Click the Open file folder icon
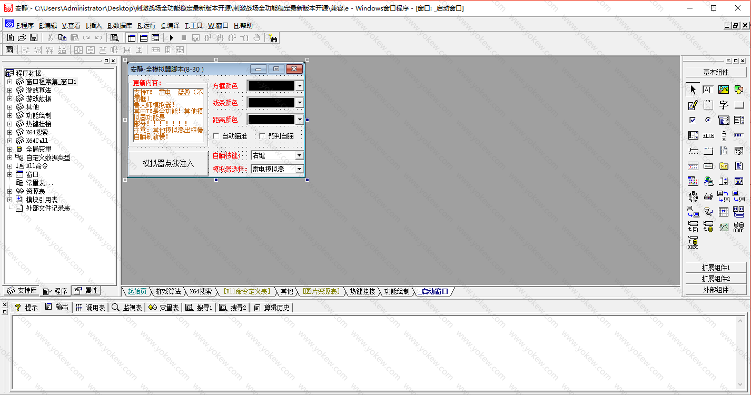Image resolution: width=751 pixels, height=395 pixels. point(22,38)
